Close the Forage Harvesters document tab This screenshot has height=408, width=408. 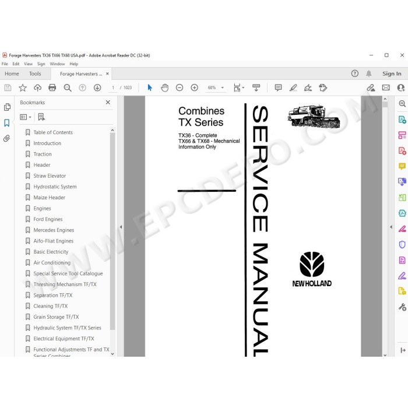(x=107, y=74)
